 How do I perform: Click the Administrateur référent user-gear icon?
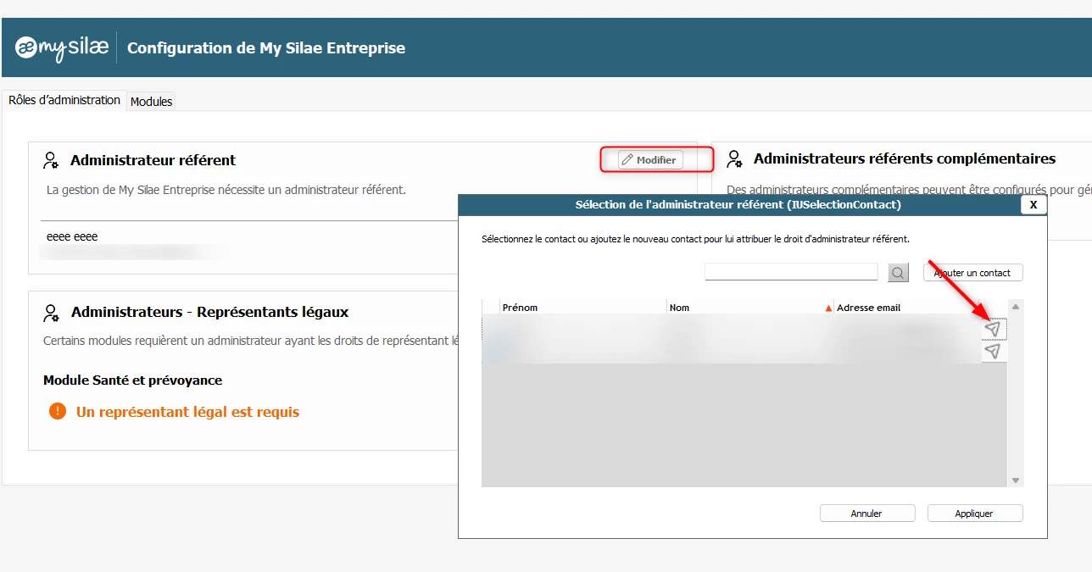point(51,160)
